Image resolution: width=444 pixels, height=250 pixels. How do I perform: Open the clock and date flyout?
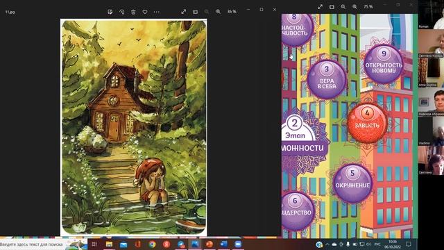pyautogui.click(x=393, y=244)
